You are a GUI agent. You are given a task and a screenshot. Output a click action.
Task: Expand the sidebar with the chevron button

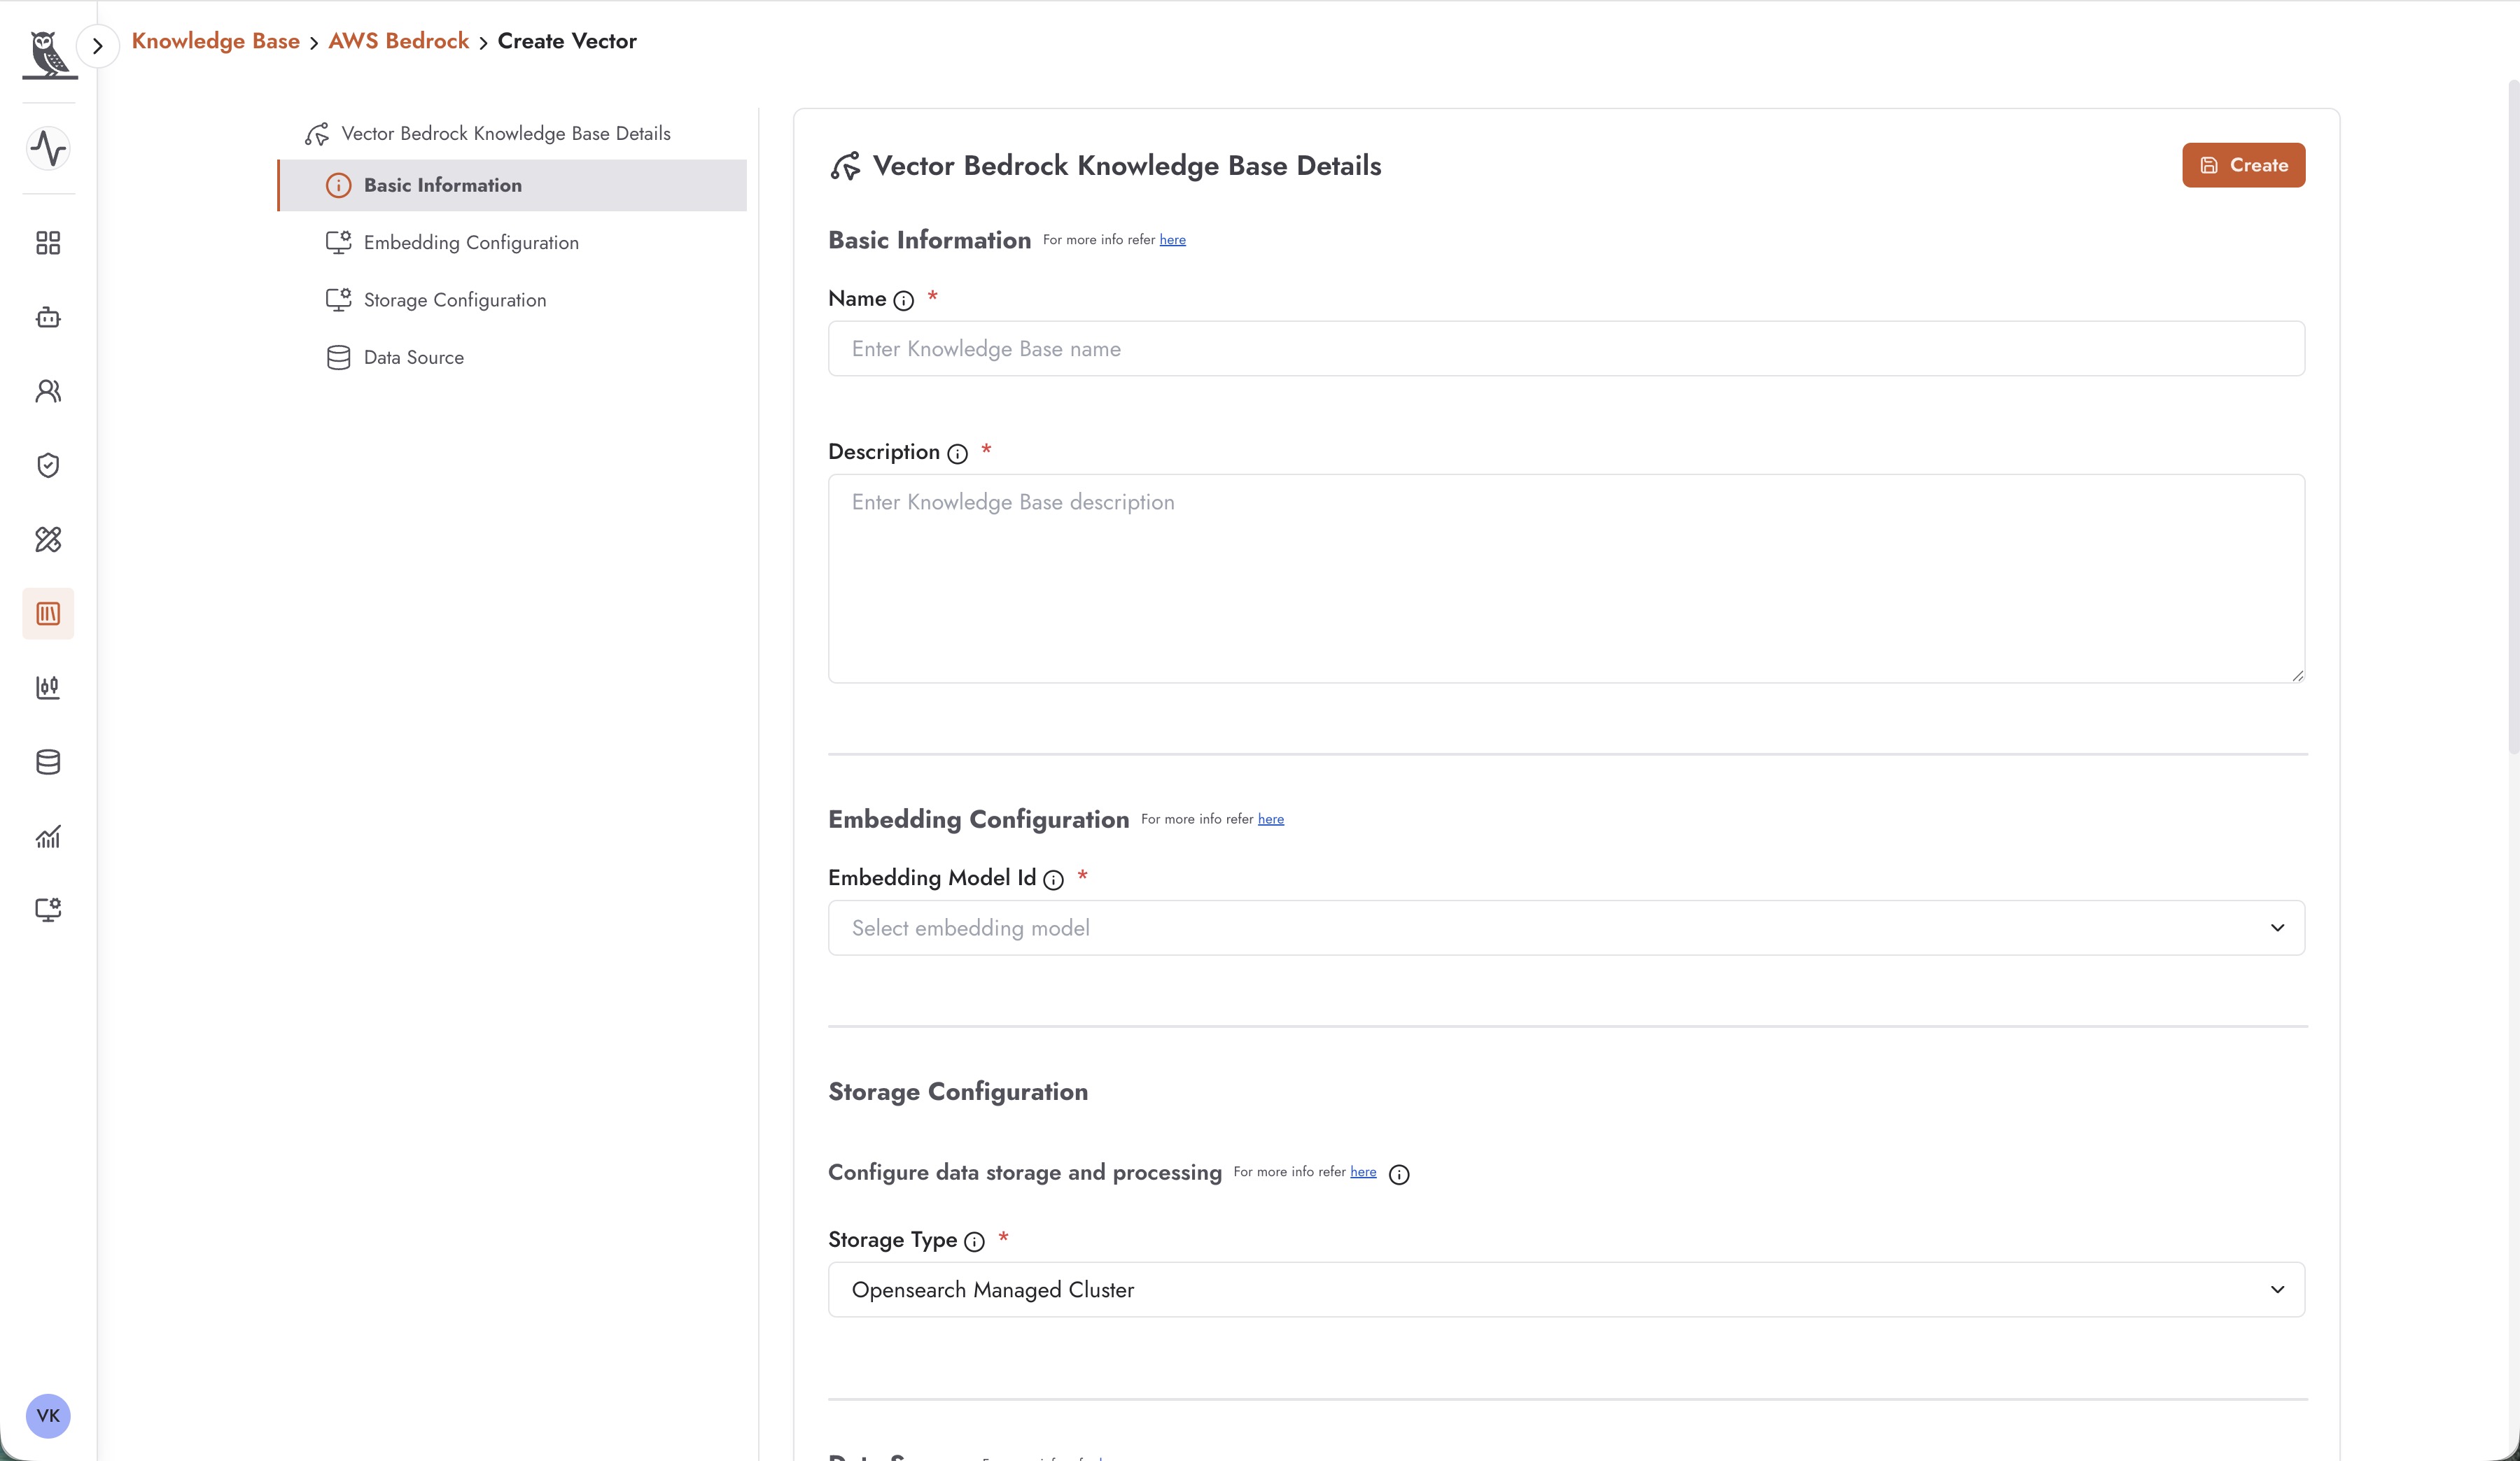[x=98, y=46]
